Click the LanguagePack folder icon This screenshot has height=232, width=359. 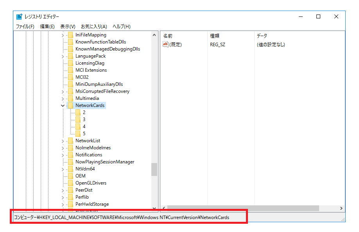pos(71,56)
